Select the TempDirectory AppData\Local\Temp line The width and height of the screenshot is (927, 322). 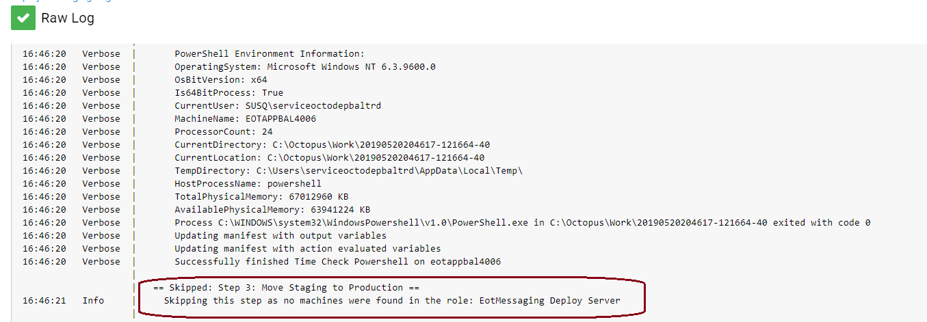[x=349, y=171]
